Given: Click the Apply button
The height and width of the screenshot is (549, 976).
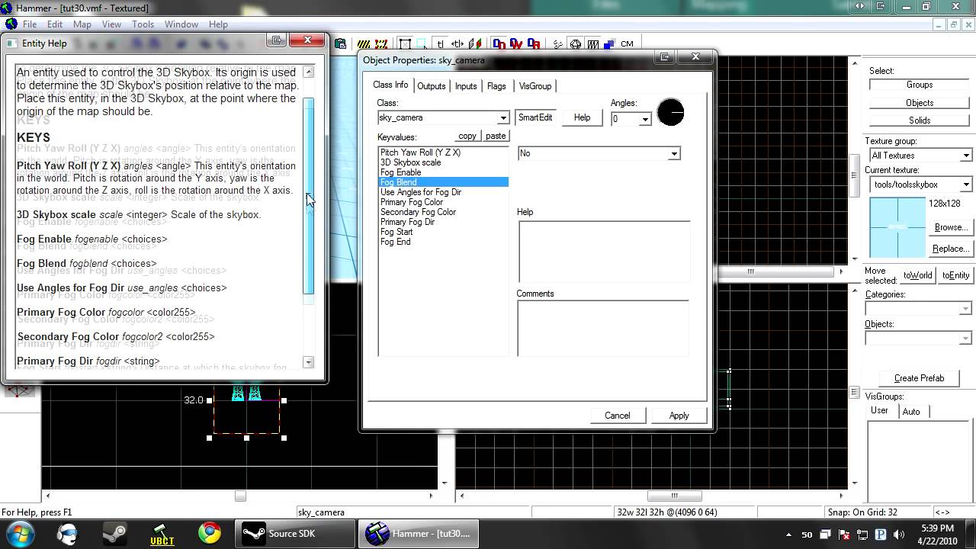Looking at the screenshot, I should pyautogui.click(x=679, y=416).
